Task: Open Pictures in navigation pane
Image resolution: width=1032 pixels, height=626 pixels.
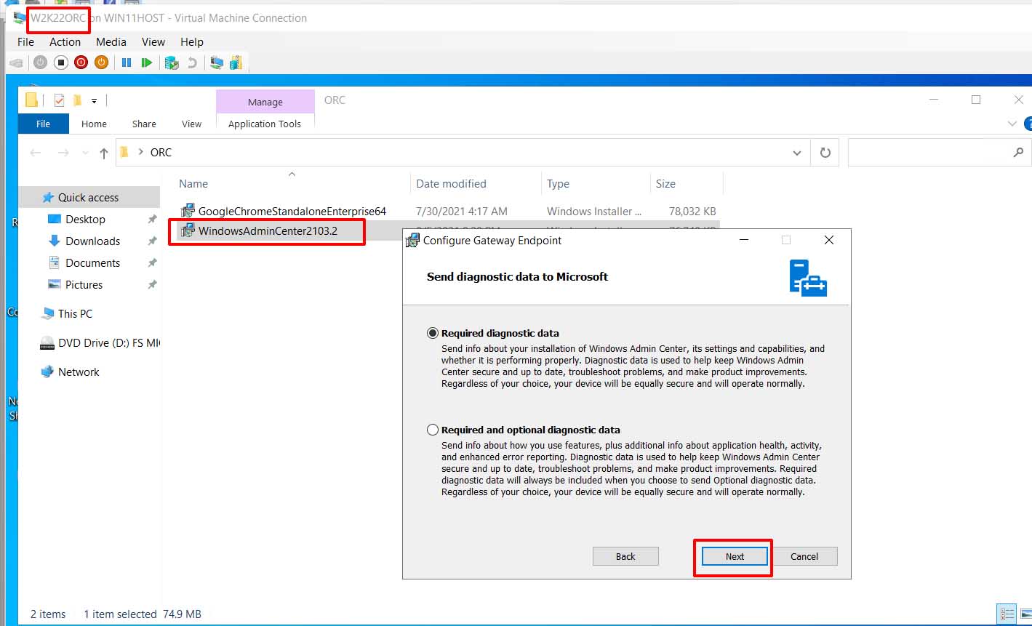Action: pyautogui.click(x=84, y=284)
